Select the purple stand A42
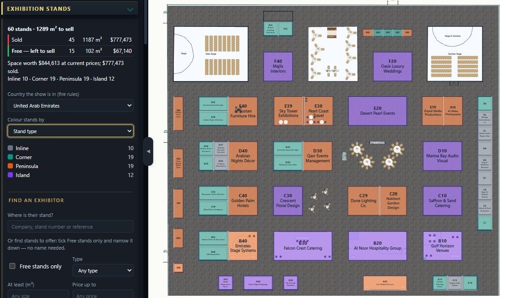The height and width of the screenshot is (298, 505). click(225, 283)
